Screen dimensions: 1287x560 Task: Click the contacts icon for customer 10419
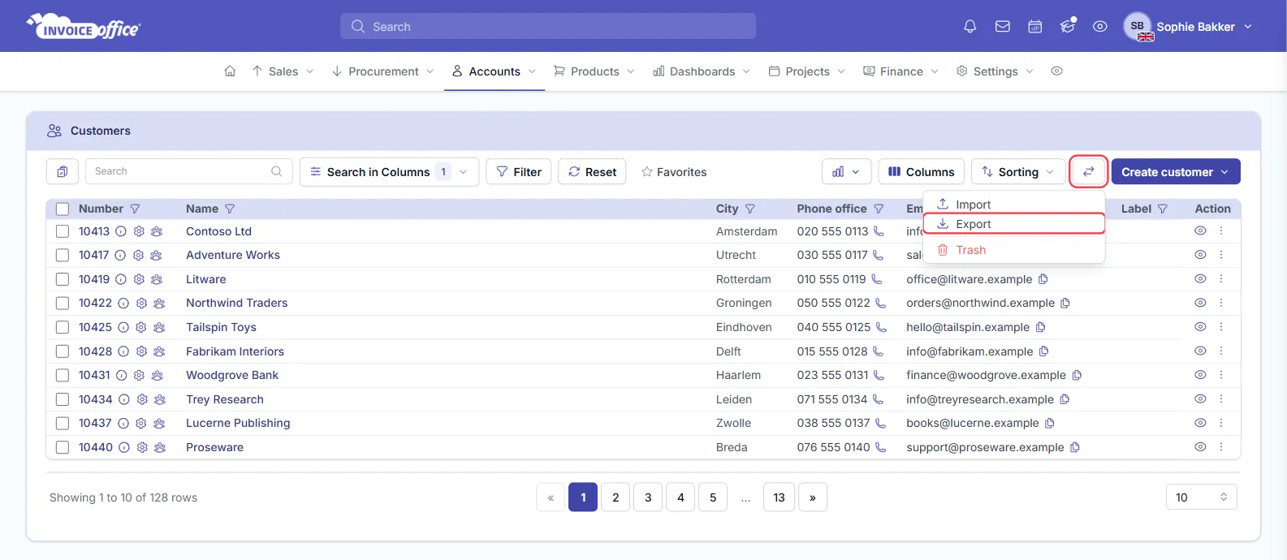[x=157, y=279]
